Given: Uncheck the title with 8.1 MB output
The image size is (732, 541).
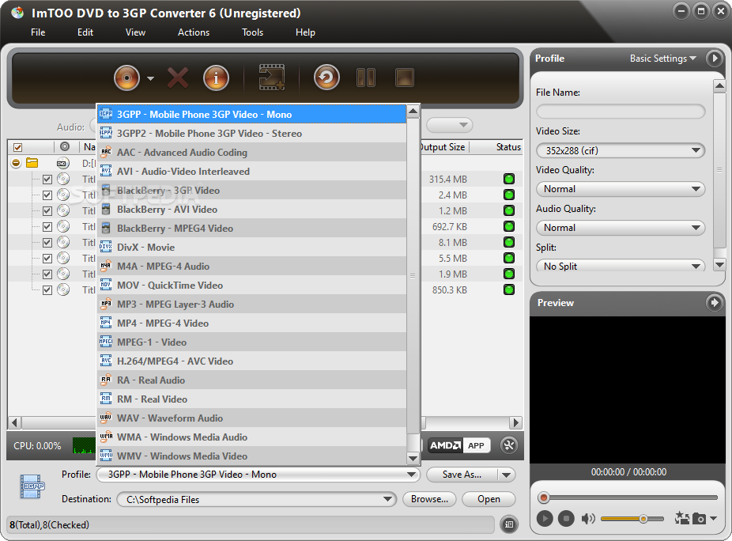Looking at the screenshot, I should click(x=47, y=243).
